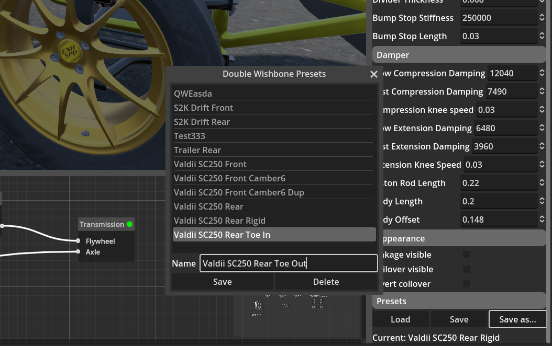The image size is (552, 346).
Task: Click the Extension Knee Speed value field
Action: (500, 165)
